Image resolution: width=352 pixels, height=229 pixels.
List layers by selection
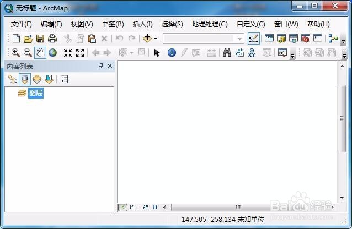pyautogui.click(x=49, y=79)
